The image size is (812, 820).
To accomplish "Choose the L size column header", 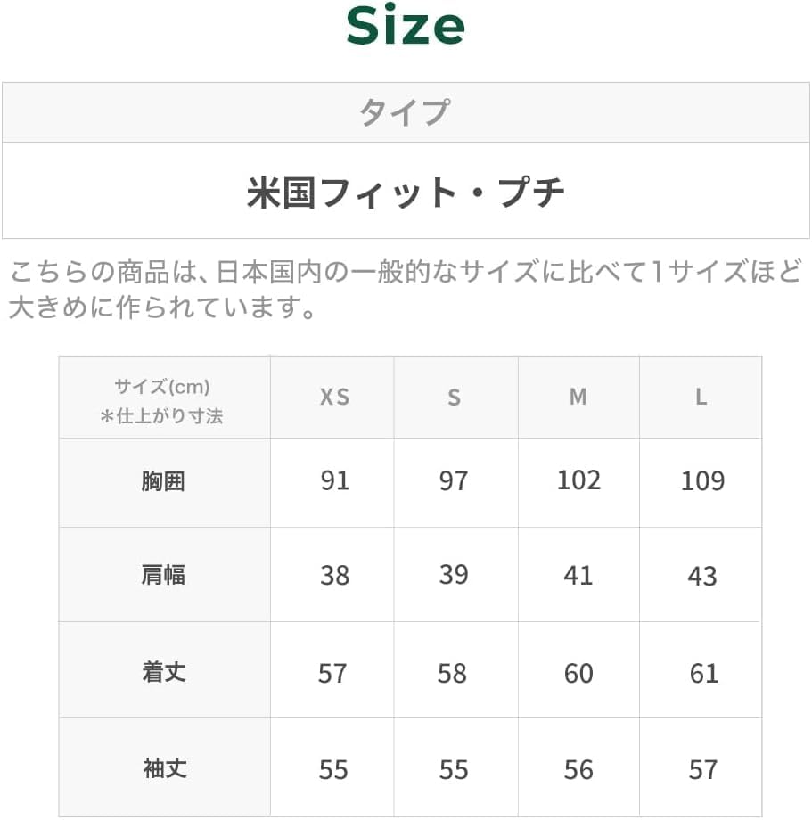I will (x=701, y=398).
